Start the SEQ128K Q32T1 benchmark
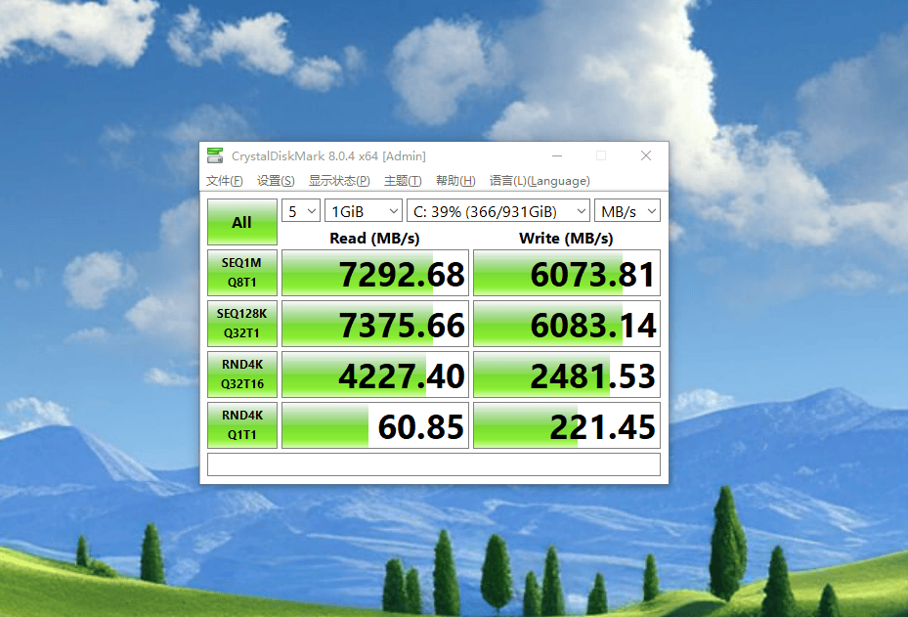The width and height of the screenshot is (908, 617). click(242, 324)
